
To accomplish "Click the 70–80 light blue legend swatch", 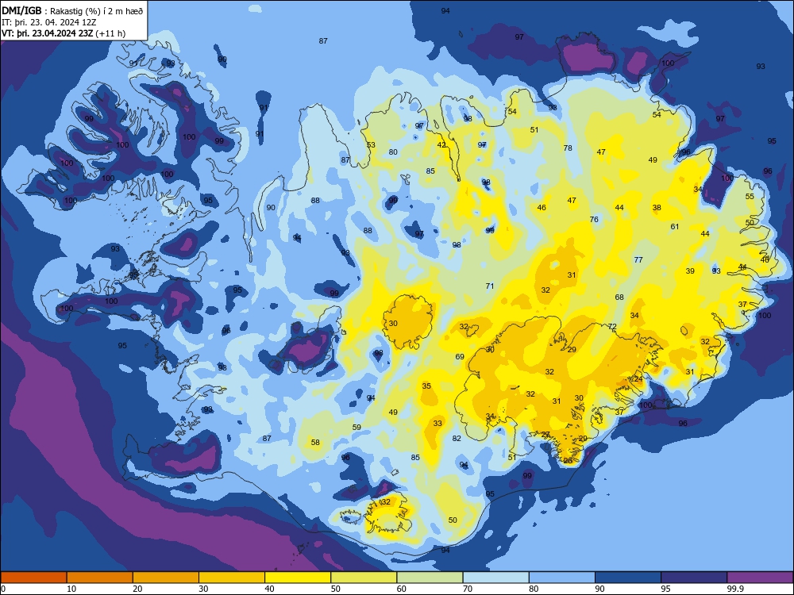I will tap(495, 578).
